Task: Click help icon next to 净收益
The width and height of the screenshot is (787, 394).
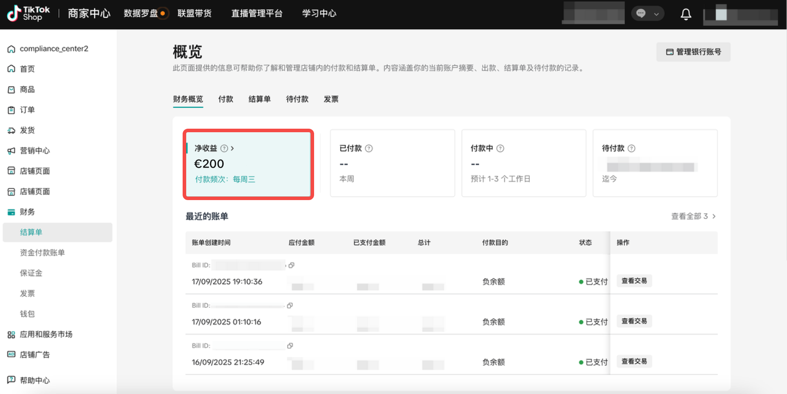Action: (x=224, y=149)
